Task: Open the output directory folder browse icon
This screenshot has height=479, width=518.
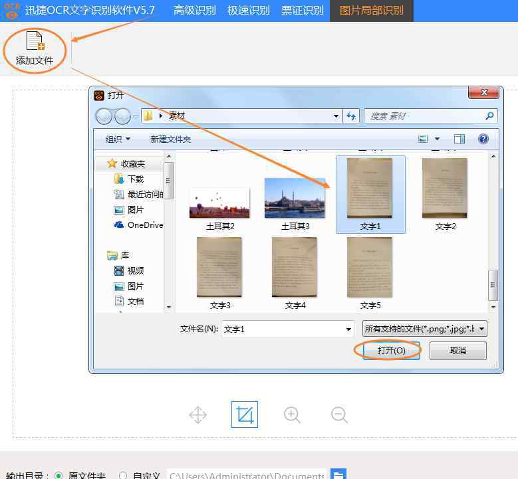Action: [x=338, y=474]
